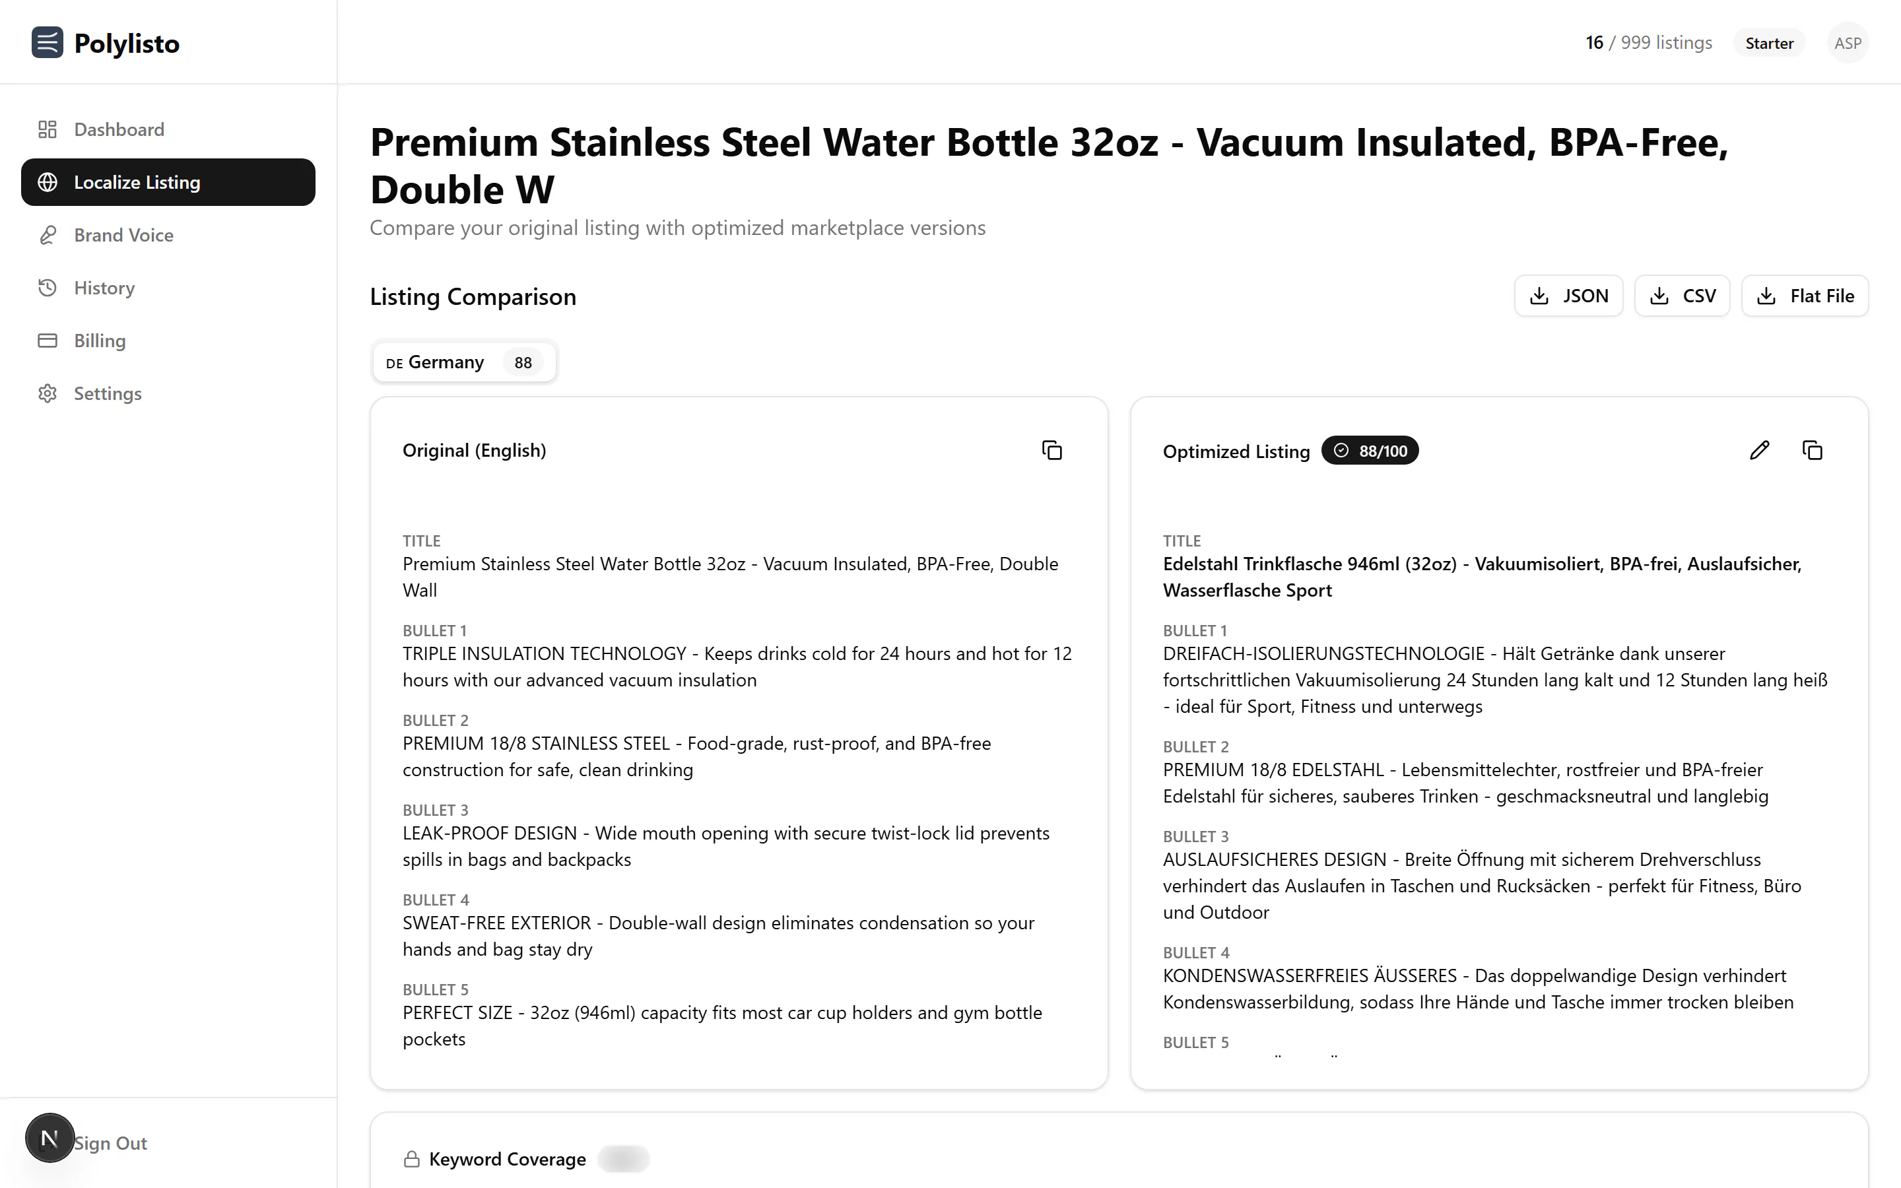Export listing as CSV
Viewport: 1901px width, 1188px height.
pos(1682,296)
